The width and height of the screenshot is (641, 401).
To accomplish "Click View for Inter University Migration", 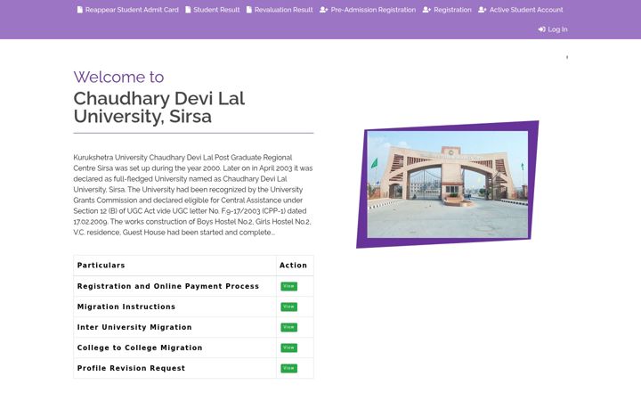I will (x=289, y=327).
